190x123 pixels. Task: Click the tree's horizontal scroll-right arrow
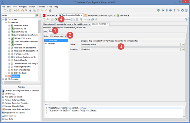[37, 82]
